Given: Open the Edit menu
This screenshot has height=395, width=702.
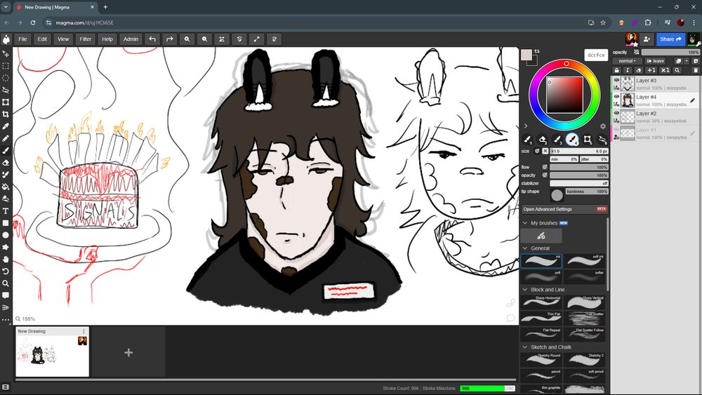Looking at the screenshot, I should tap(42, 39).
